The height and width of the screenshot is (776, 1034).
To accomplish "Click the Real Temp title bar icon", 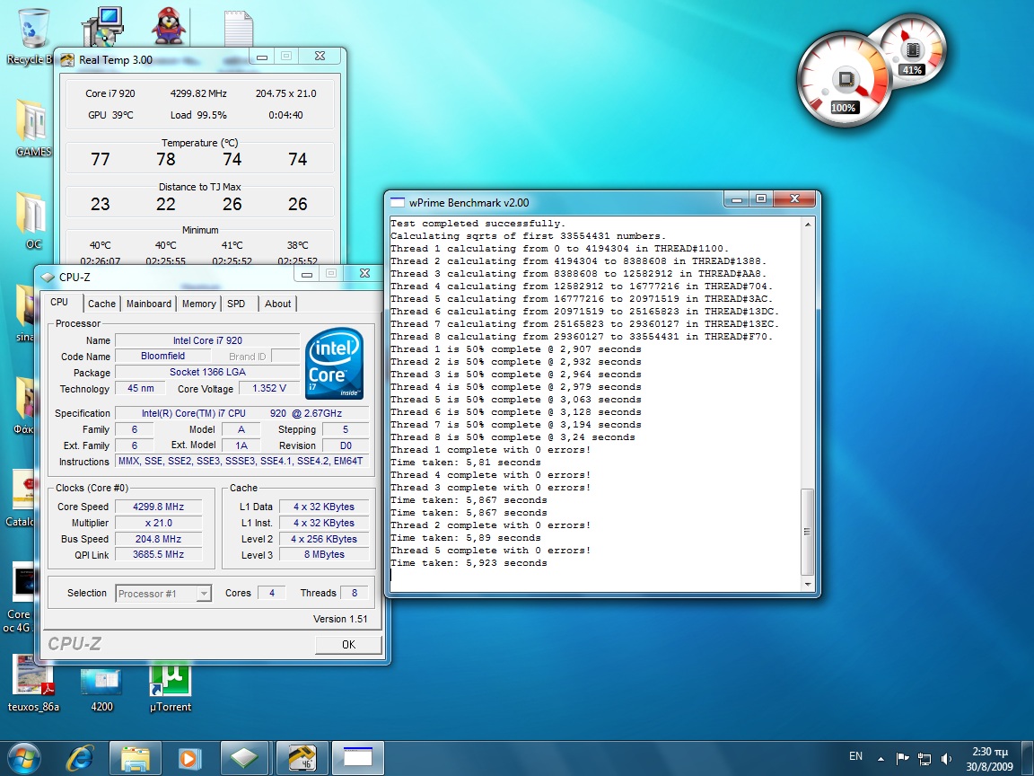I will coord(67,60).
